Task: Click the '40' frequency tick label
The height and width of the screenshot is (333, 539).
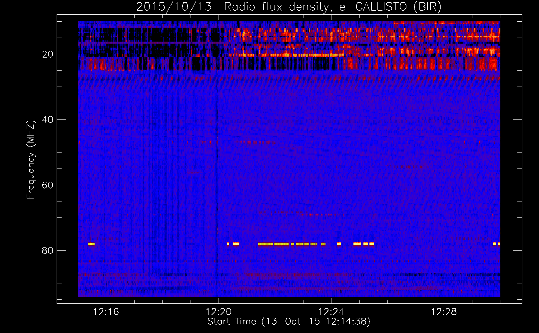Action: (48, 120)
